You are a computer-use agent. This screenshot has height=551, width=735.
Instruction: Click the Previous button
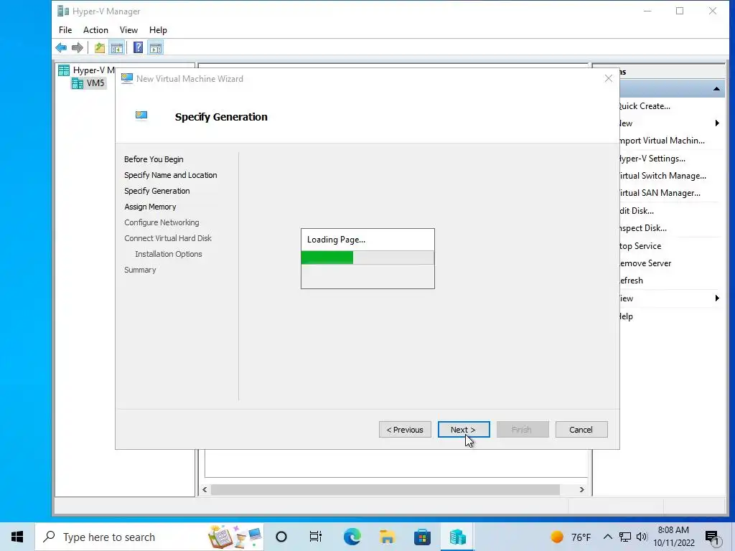[405, 430]
